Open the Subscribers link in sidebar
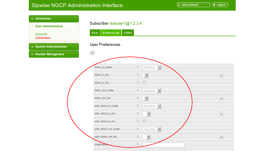Screen dimensions: 264x151 point(43,38)
